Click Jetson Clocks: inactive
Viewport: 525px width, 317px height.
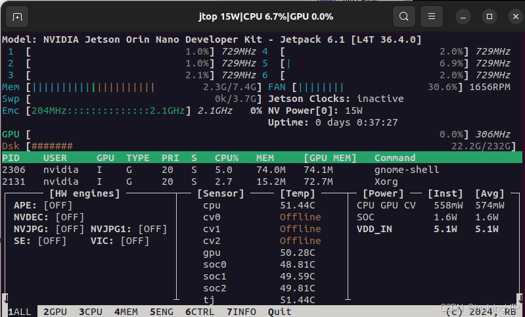click(336, 99)
